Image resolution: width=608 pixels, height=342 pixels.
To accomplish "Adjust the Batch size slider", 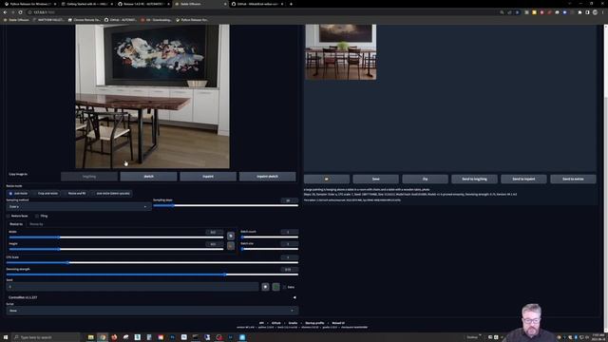I will coord(270,249).
